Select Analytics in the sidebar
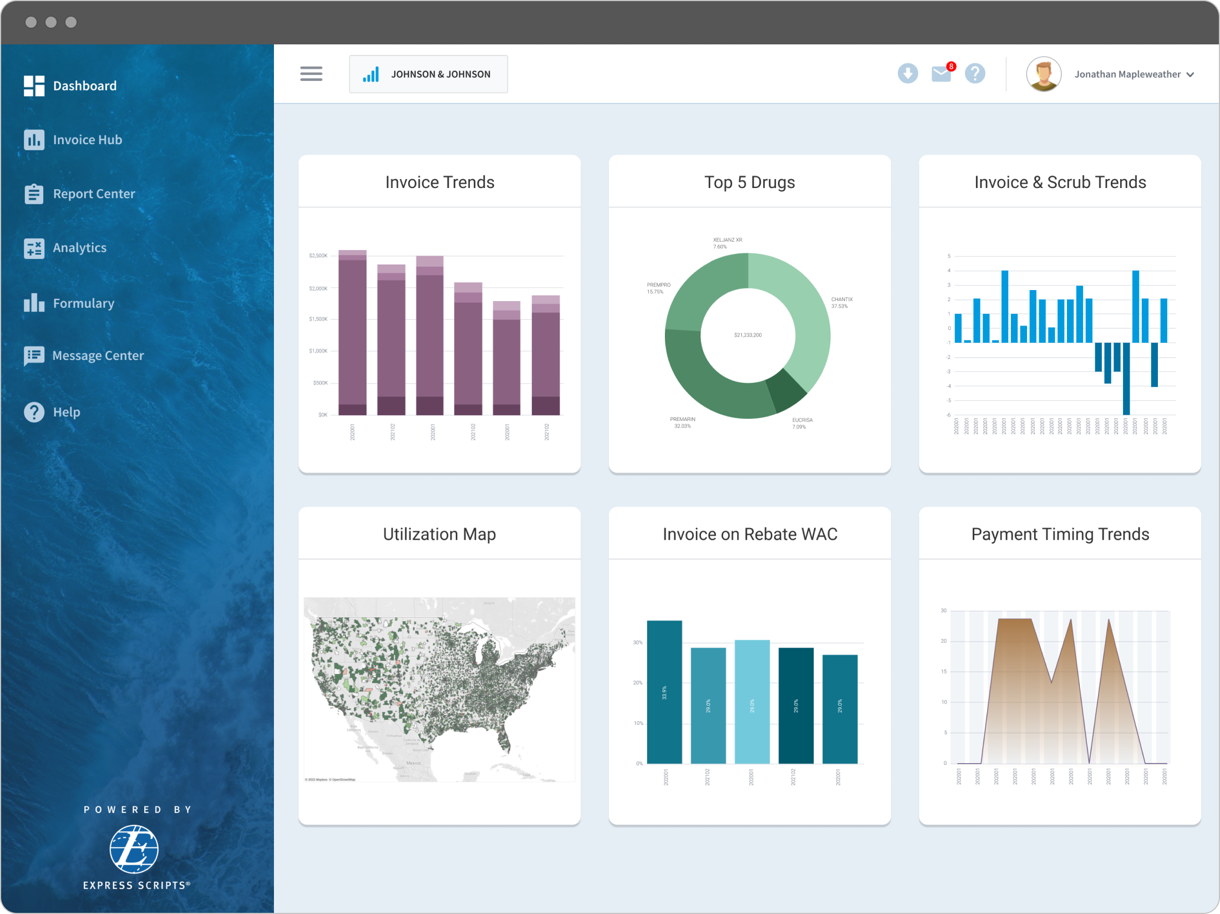The width and height of the screenshot is (1220, 914). tap(80, 248)
